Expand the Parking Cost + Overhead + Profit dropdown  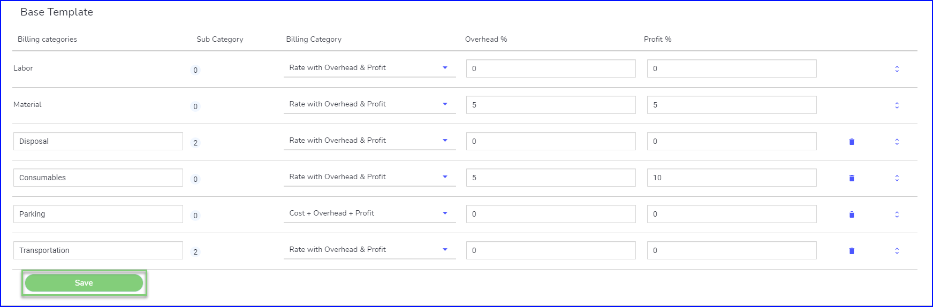coord(369,213)
